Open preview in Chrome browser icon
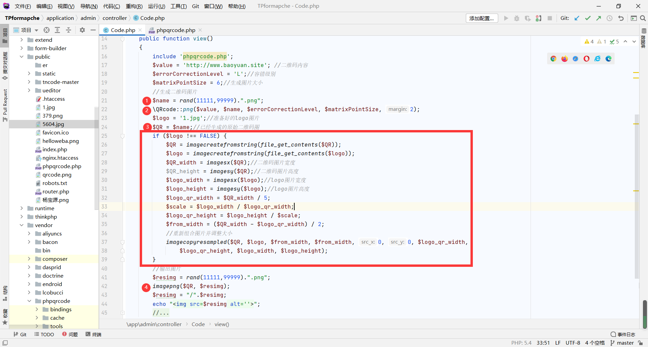Viewport: 648px width, 347px height. (553, 59)
